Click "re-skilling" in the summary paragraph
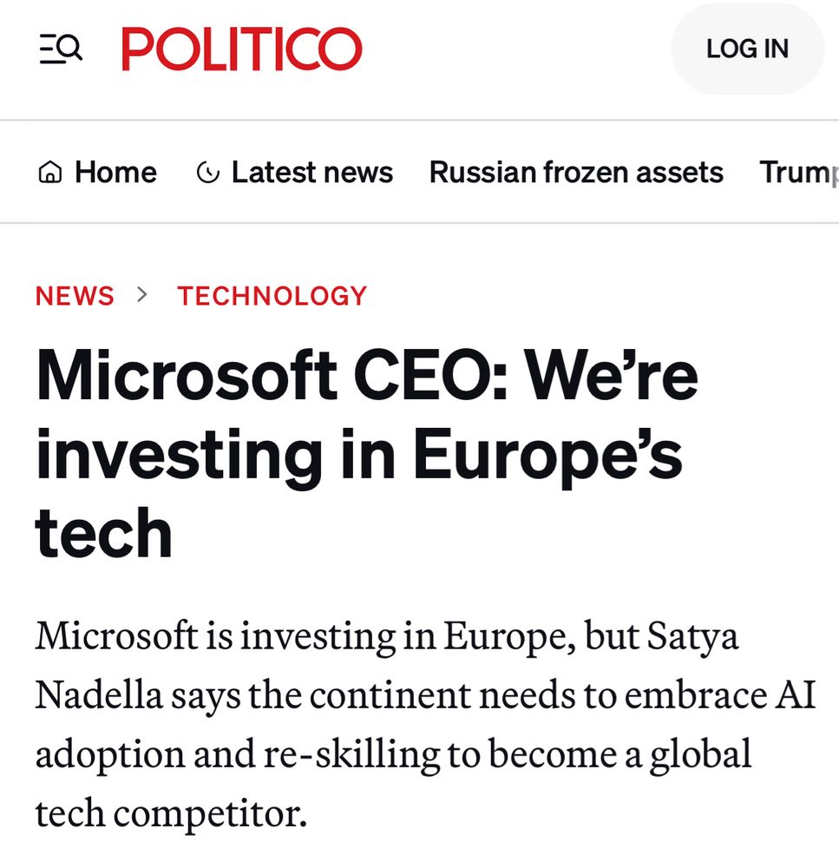This screenshot has height=868, width=839. click(351, 754)
